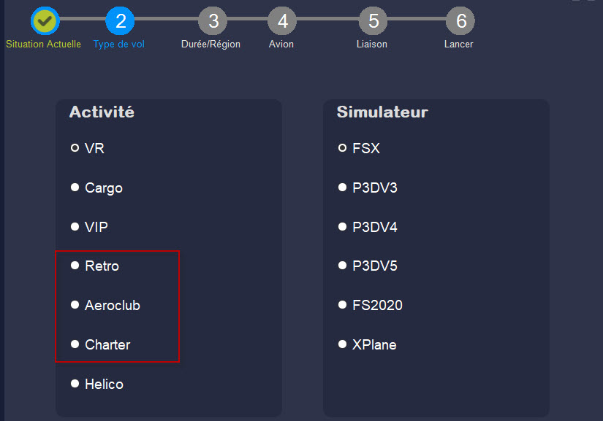This screenshot has width=603, height=421.
Task: Choose the Charter activity radio
Action: [75, 344]
